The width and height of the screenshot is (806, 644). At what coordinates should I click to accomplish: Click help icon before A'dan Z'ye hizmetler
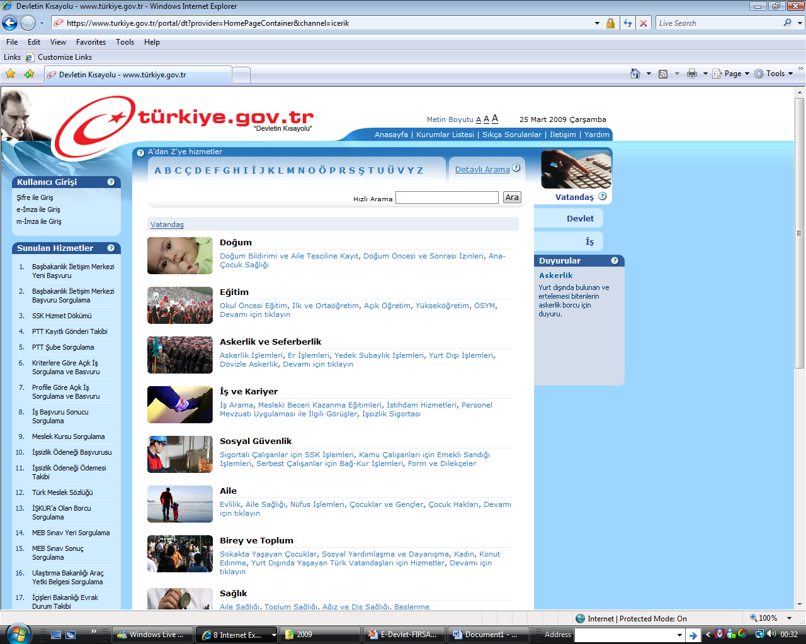point(140,153)
